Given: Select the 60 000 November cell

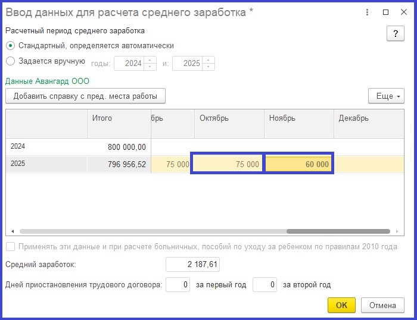Looking at the screenshot, I should [x=298, y=164].
